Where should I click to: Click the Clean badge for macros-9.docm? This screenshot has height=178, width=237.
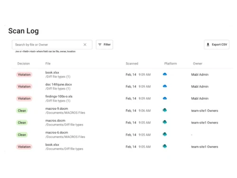(x=22, y=111)
